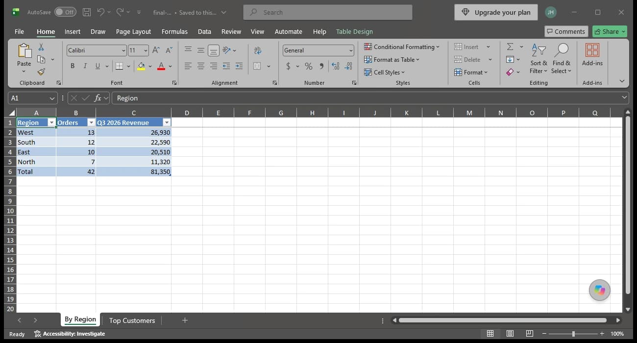Increase font size with the larger A
Viewport: 637px width, 343px height.
point(156,50)
